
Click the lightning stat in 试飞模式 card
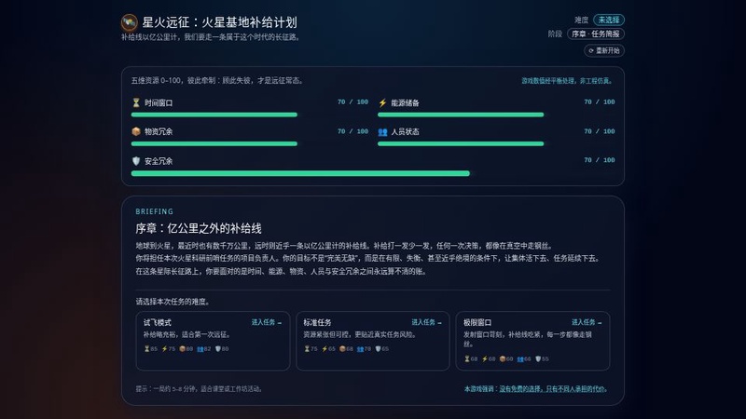(169, 348)
